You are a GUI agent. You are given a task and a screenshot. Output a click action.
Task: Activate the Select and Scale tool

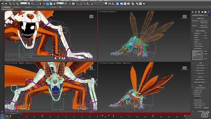(x=51, y=4)
